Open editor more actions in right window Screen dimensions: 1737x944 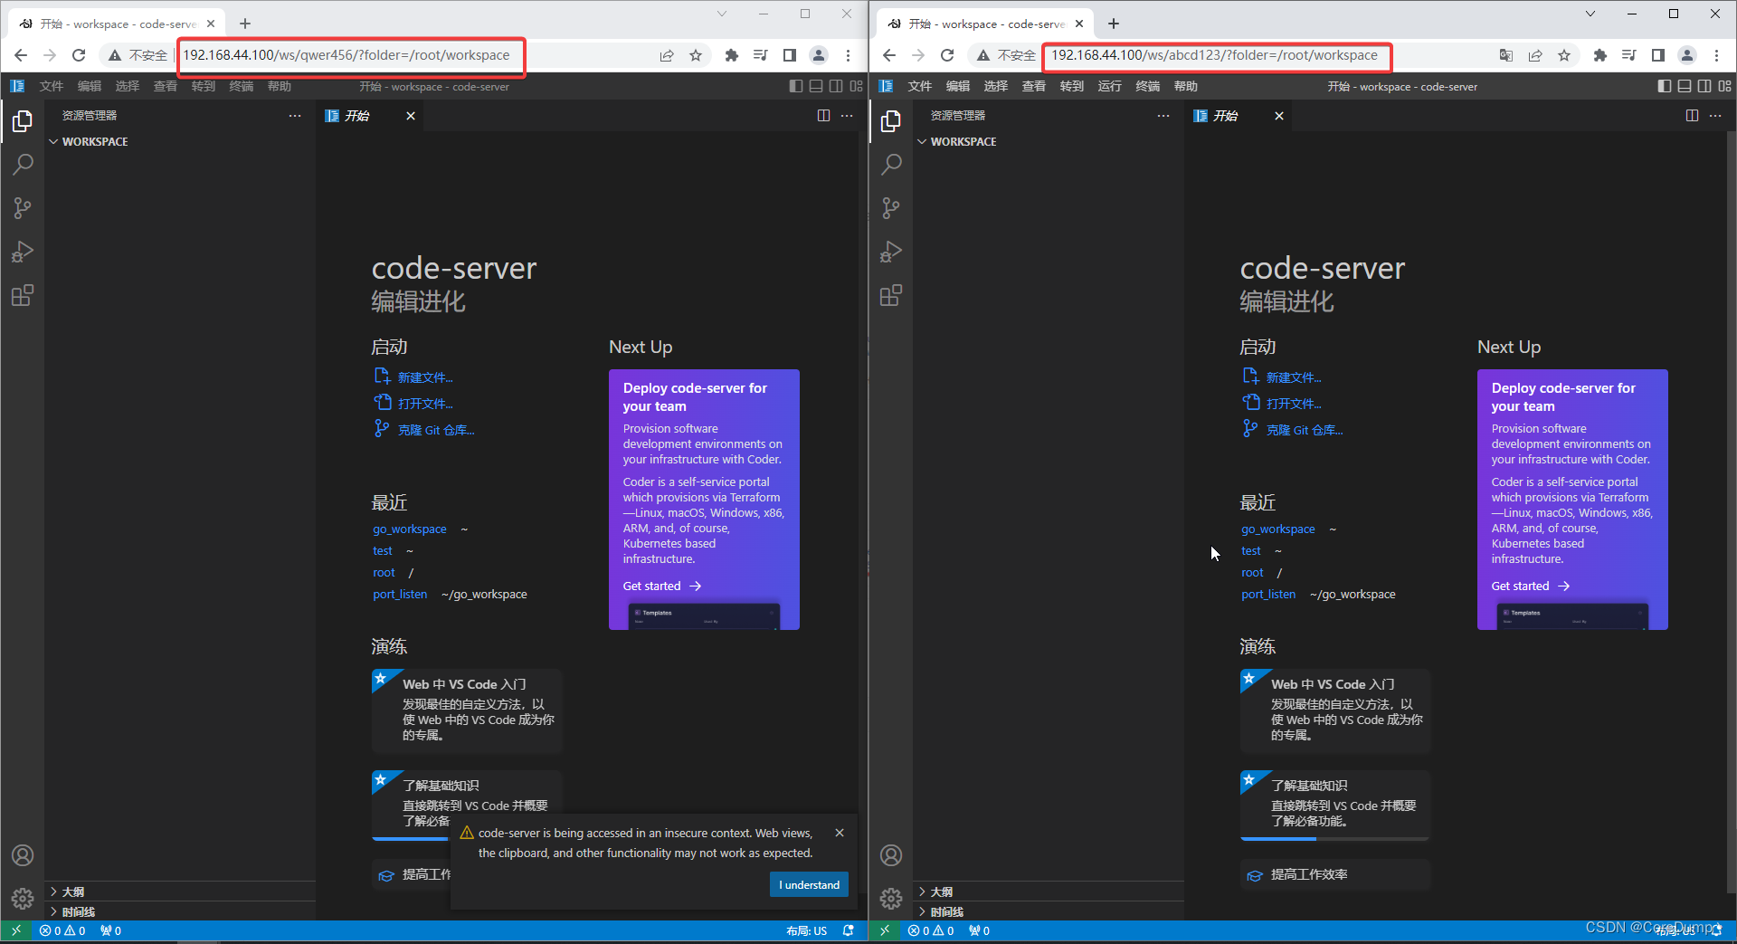[x=1715, y=116]
